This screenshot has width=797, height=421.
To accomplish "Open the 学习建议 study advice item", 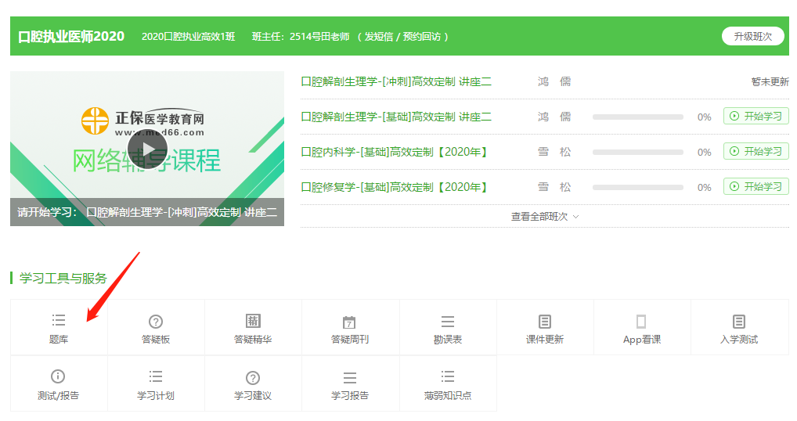I will click(x=253, y=377).
